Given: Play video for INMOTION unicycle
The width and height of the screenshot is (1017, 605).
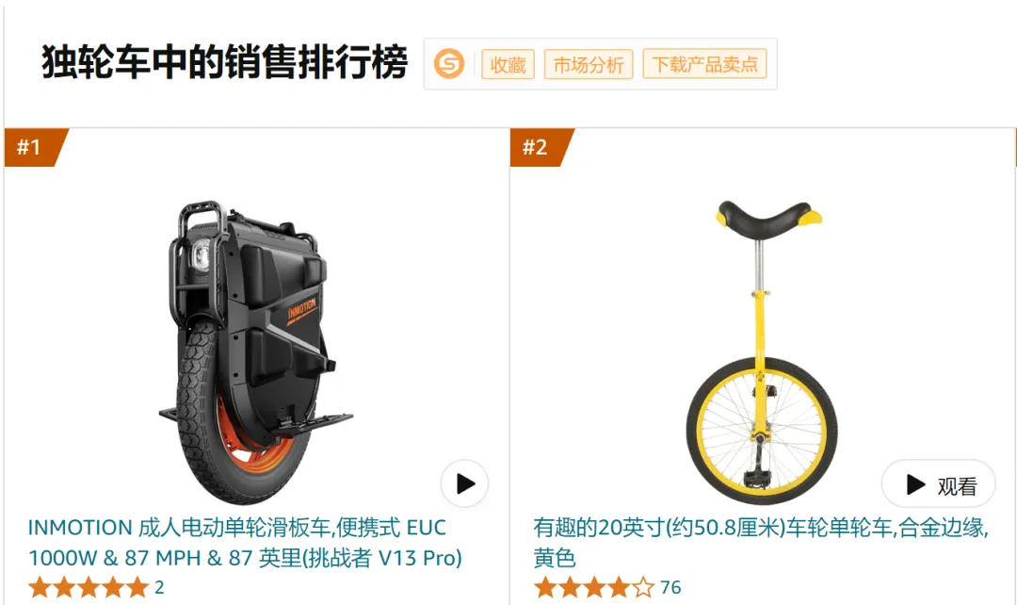Looking at the screenshot, I should tap(464, 483).
